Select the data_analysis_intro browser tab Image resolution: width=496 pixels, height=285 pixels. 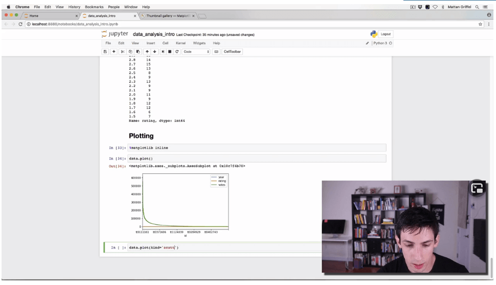(x=109, y=16)
